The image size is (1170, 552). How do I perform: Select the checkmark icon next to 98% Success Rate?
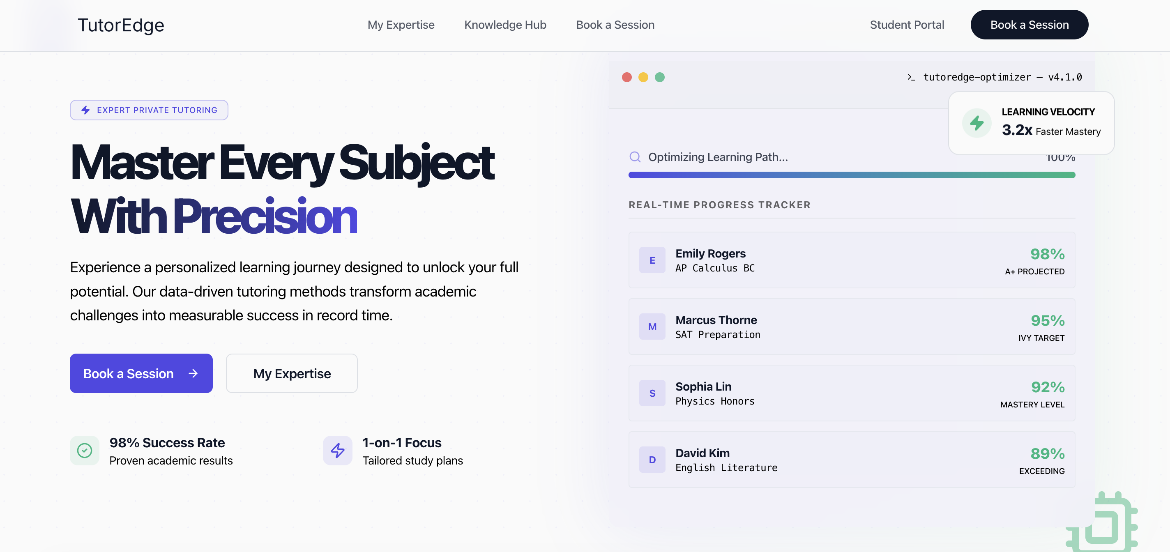pyautogui.click(x=84, y=450)
